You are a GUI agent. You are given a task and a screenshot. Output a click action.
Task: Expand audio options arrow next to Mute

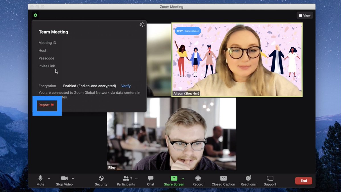tap(49, 179)
